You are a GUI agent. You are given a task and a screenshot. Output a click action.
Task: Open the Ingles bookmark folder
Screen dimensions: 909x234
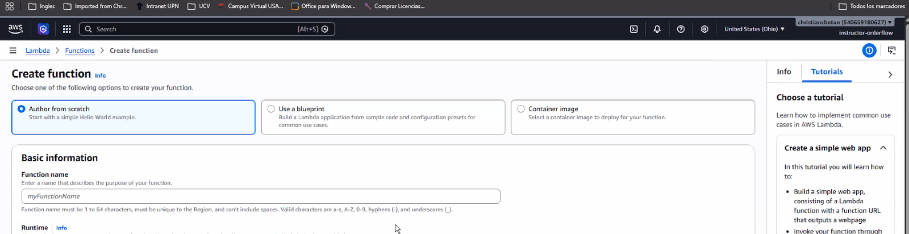click(41, 6)
